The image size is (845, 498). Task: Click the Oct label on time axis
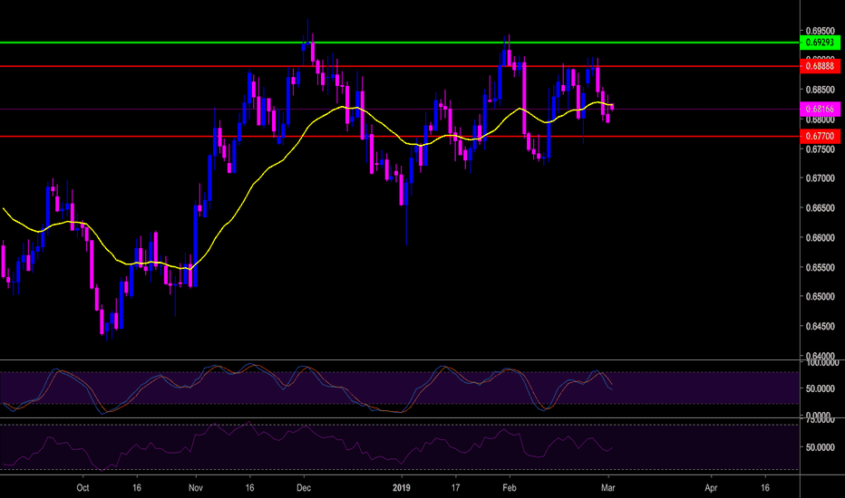[83, 488]
